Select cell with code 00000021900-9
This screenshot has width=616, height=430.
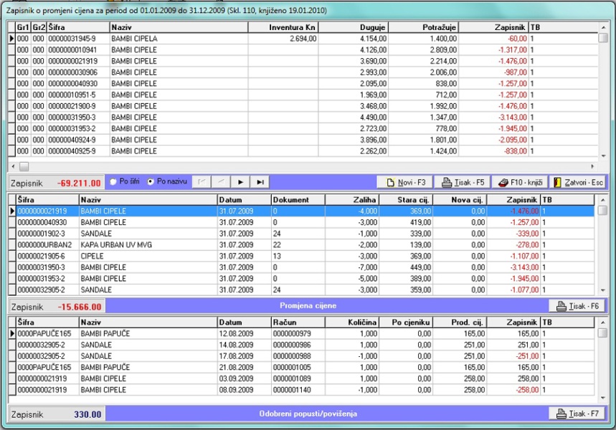coord(78,106)
